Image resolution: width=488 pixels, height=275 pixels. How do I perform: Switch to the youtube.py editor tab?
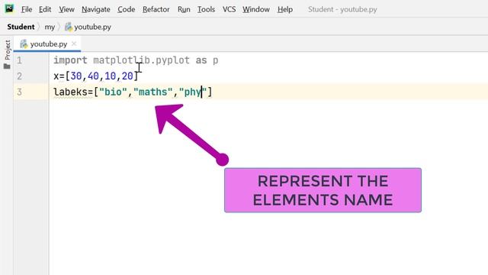[48, 44]
